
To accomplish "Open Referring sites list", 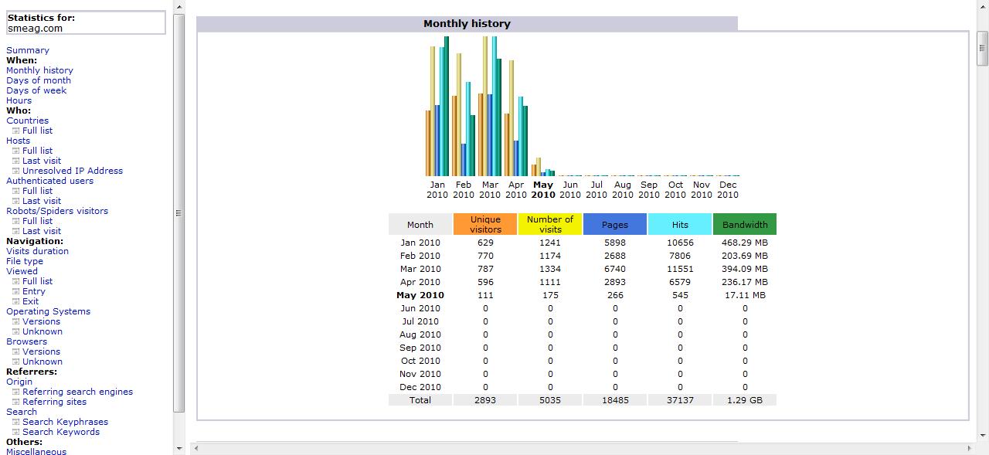I will coord(54,402).
